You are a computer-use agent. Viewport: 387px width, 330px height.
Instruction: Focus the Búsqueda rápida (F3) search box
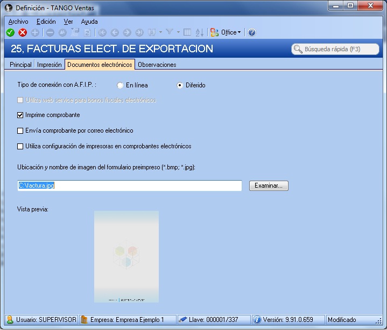[x=335, y=49]
